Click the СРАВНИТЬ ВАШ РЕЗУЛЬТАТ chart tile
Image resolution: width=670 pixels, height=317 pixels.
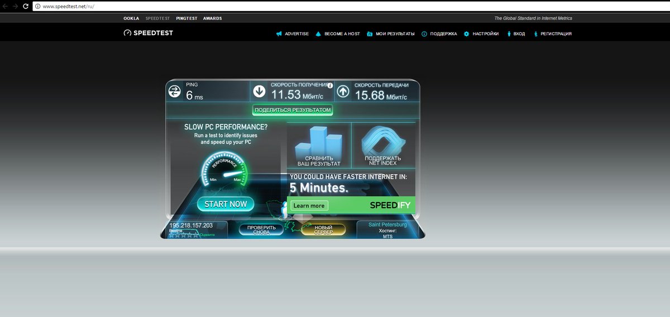pos(318,145)
